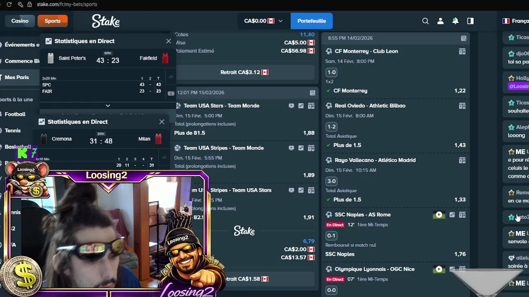Click the @Loosin mention tag in chat
This screenshot has height=297, width=529.
point(519,86)
